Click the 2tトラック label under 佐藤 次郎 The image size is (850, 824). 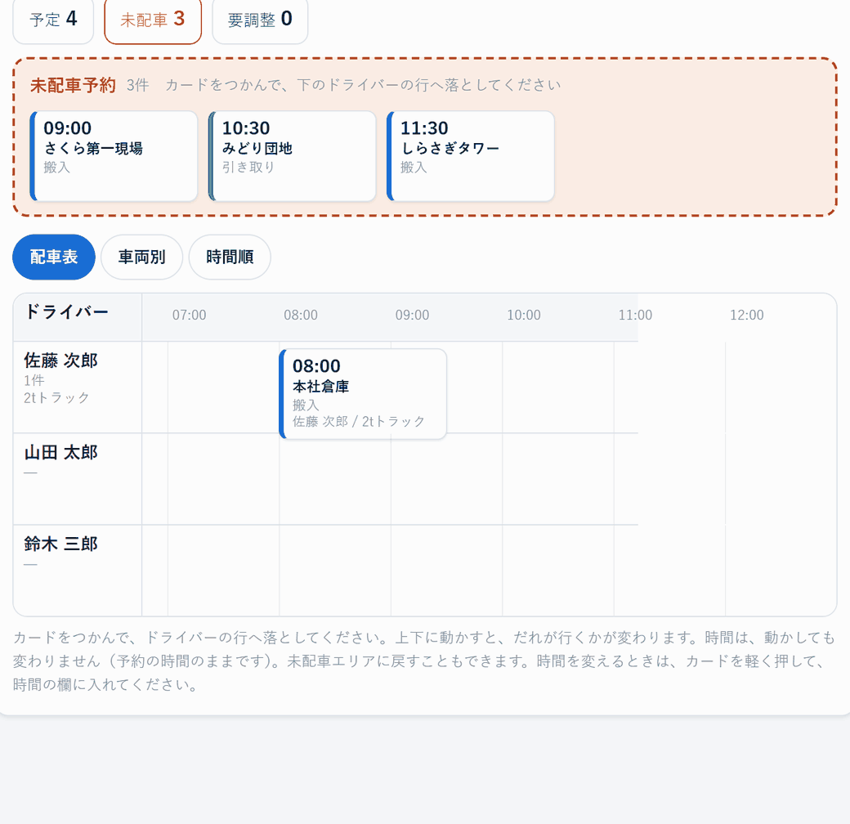[x=56, y=398]
